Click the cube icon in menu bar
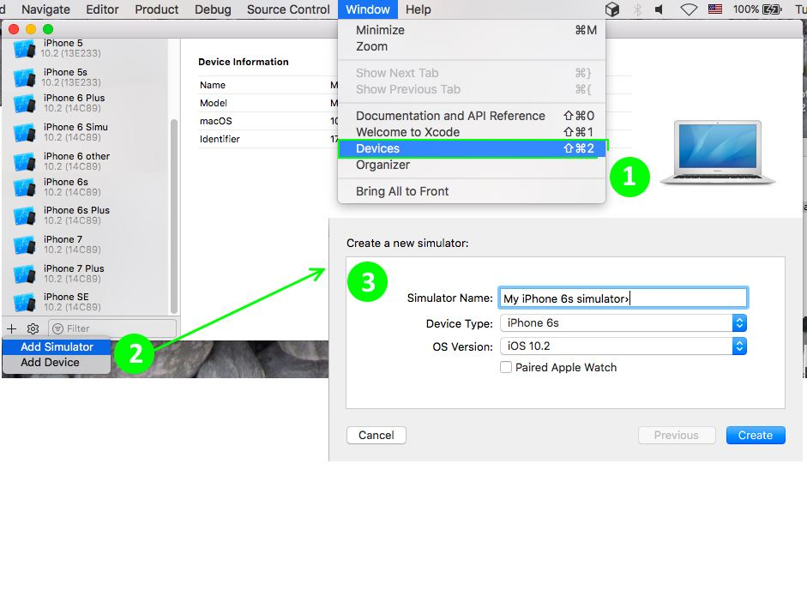This screenshot has width=807, height=590. coord(612,9)
